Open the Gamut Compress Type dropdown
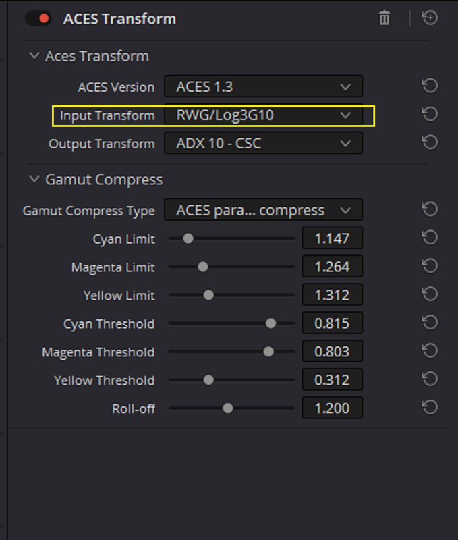This screenshot has width=458, height=540. [263, 210]
